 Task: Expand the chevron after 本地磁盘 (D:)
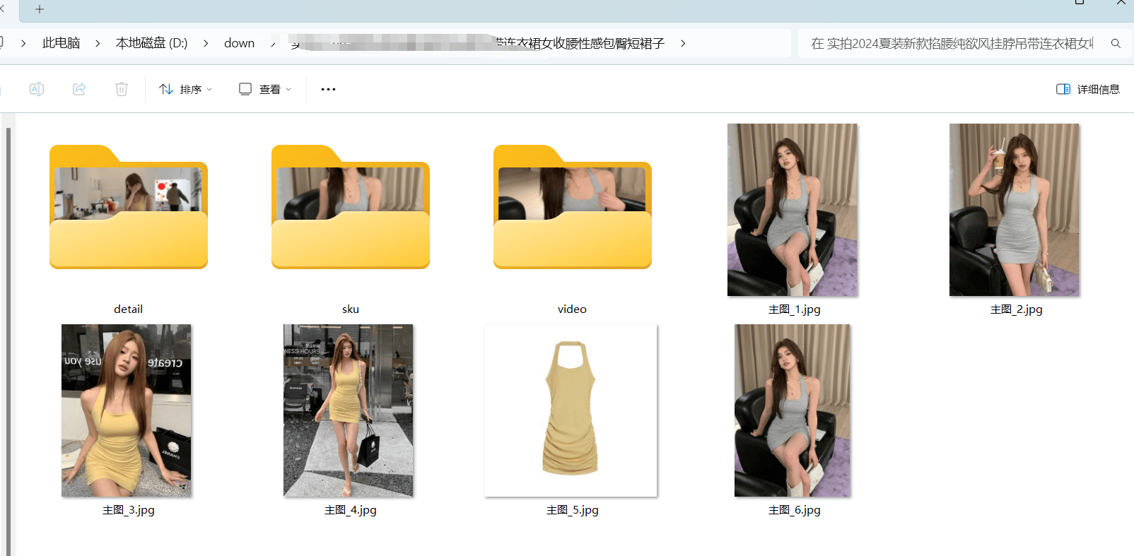click(x=206, y=43)
